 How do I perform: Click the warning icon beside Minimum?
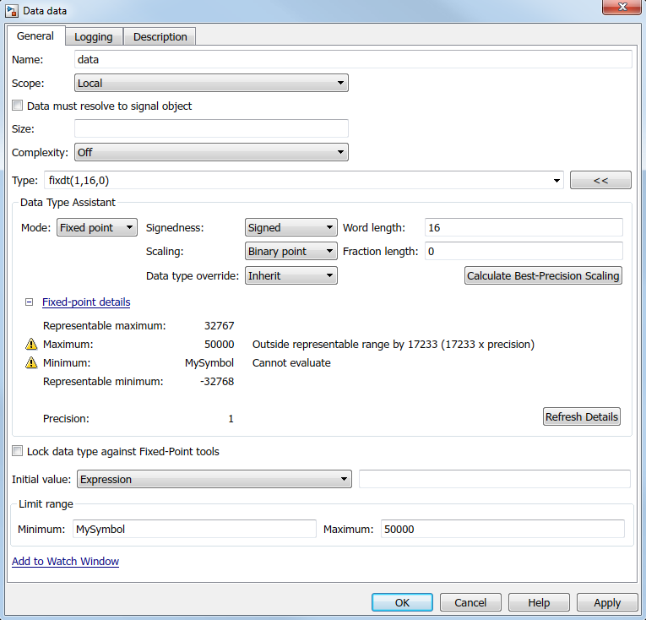(x=31, y=362)
